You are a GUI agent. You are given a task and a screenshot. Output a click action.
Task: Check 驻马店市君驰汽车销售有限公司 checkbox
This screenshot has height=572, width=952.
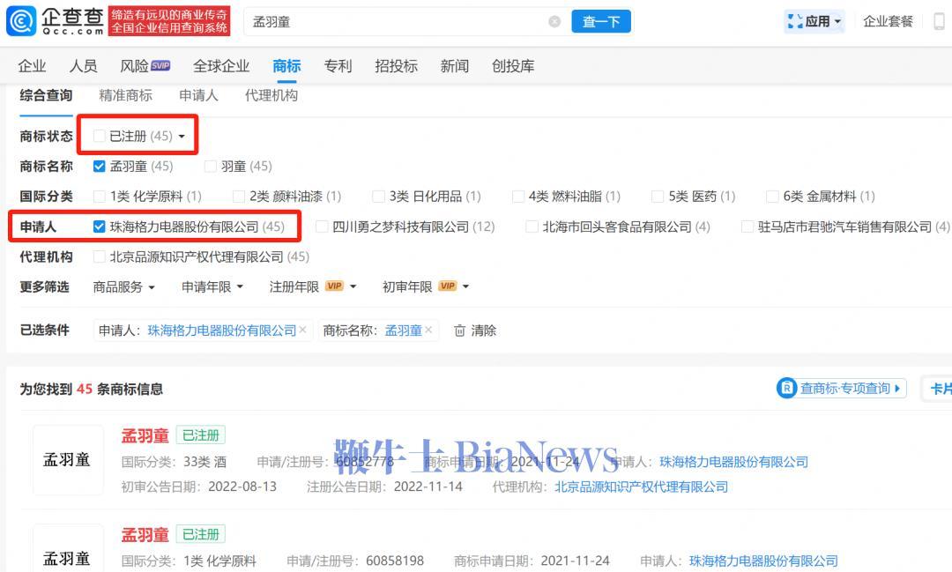pyautogui.click(x=747, y=227)
